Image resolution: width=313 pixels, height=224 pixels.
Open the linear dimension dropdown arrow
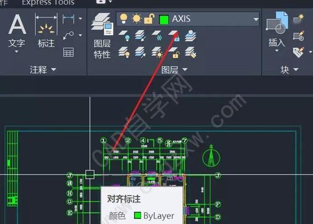80,18
